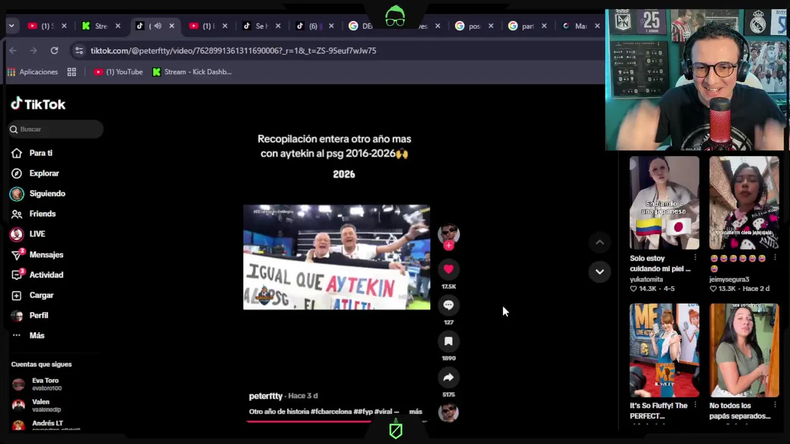Reload the page
Viewport: 790px width, 444px height.
(54, 51)
